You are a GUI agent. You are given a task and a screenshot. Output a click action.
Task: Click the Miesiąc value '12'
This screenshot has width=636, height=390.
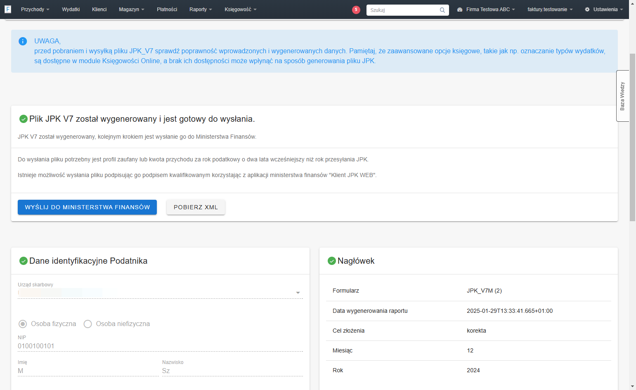click(470, 350)
